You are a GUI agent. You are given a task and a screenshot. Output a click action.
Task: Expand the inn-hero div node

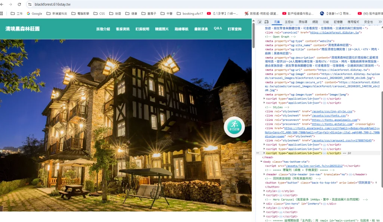tap(264, 204)
